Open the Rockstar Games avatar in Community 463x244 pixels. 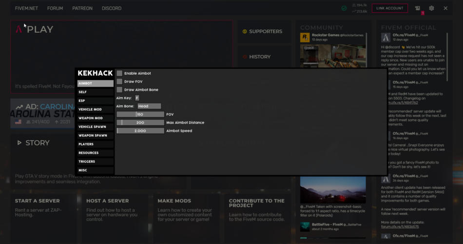(305, 37)
